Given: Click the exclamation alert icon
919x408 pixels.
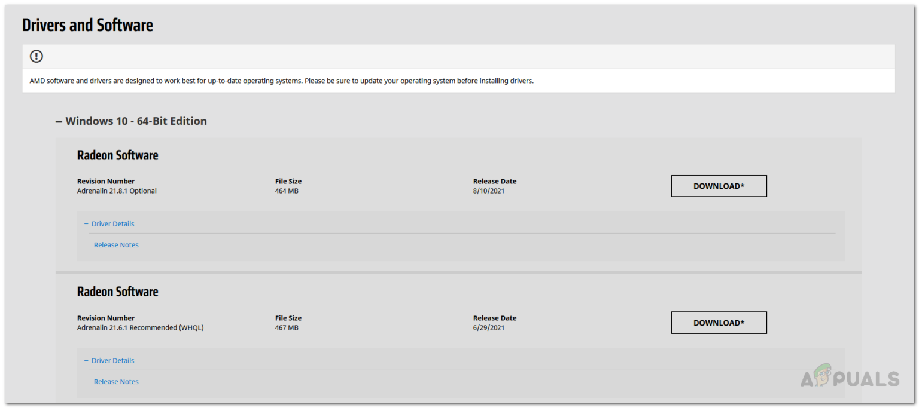Looking at the screenshot, I should [x=36, y=56].
